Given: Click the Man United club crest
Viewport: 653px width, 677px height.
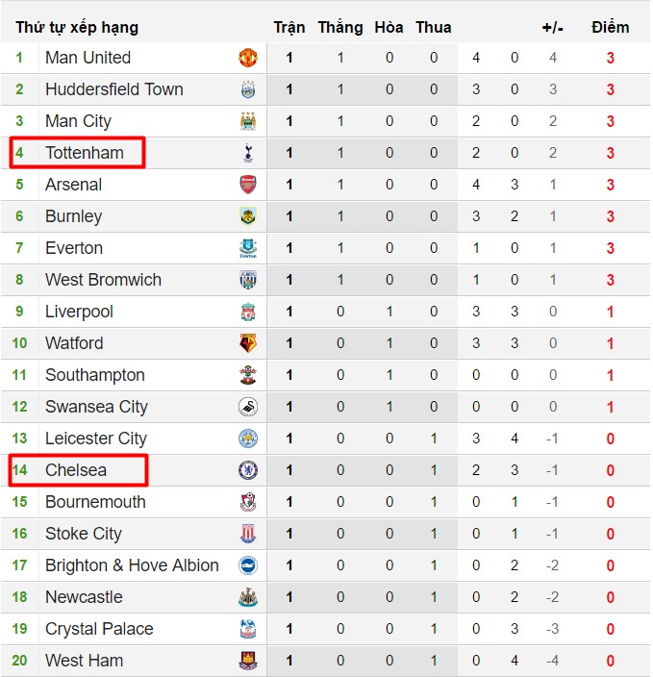Looking at the screenshot, I should (248, 58).
